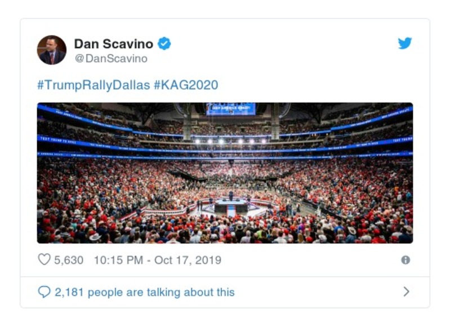Click the reply speech bubble icon

44,292
